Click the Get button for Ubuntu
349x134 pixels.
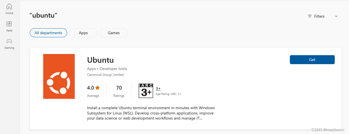coord(312,60)
